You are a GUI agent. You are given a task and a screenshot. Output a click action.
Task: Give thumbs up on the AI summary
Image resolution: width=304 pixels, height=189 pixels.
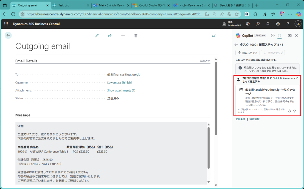289,111
